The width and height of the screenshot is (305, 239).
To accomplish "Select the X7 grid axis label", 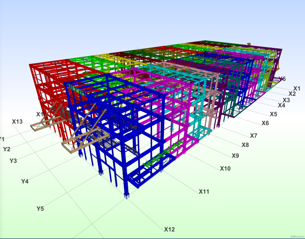I will [x=253, y=136].
